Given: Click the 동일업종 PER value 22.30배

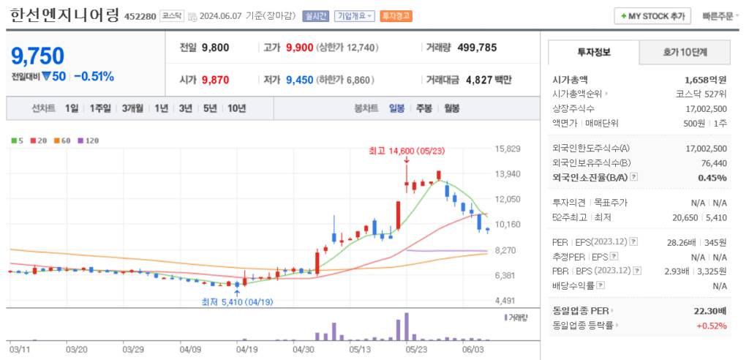Looking at the screenshot, I should point(710,311).
